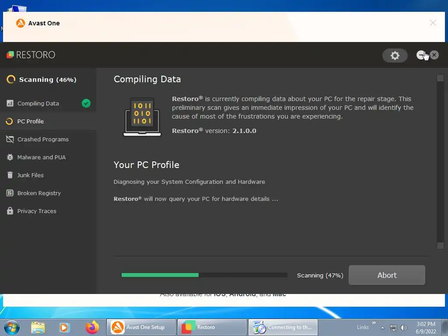
Task: Click the scanning spinner icon in sidebar header
Action: tap(11, 80)
